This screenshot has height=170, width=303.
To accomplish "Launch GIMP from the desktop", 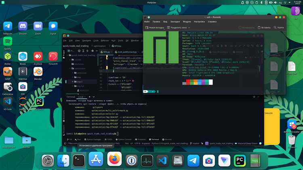I will click(8, 71).
